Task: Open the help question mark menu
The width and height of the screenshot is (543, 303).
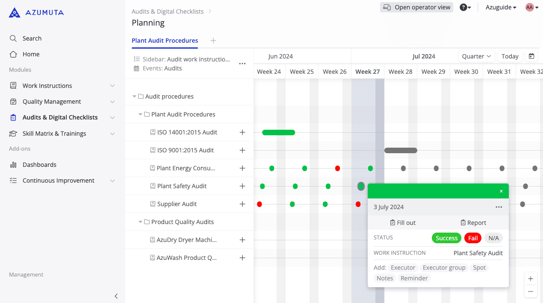Action: (x=465, y=7)
